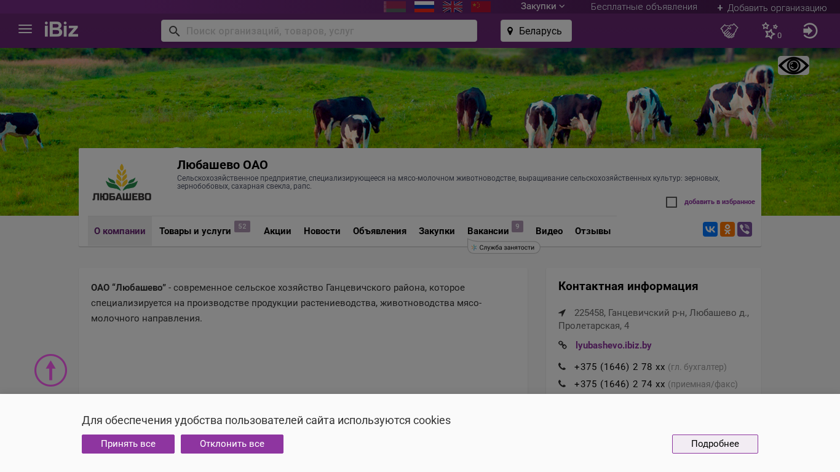840x472 pixels.
Task: Switch language to English UK flag
Action: [x=453, y=7]
